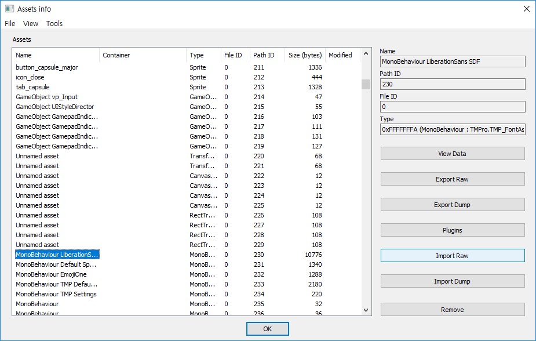Click the Assets info title bar icon
Screen dimensions: 536x341
(x=8, y=8)
